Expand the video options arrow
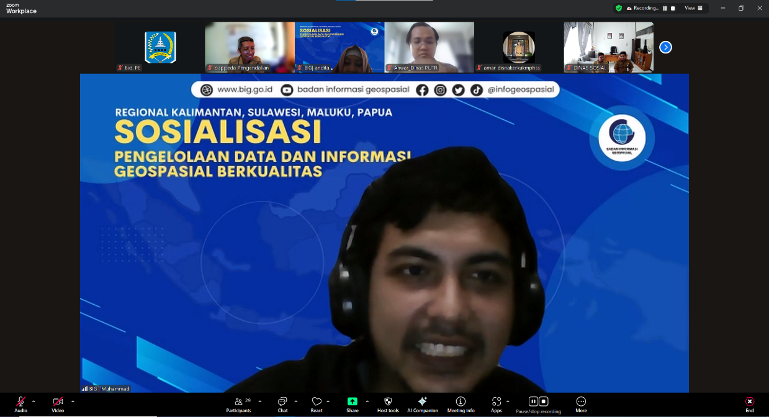Viewport: 769px width, 417px height. tap(73, 401)
